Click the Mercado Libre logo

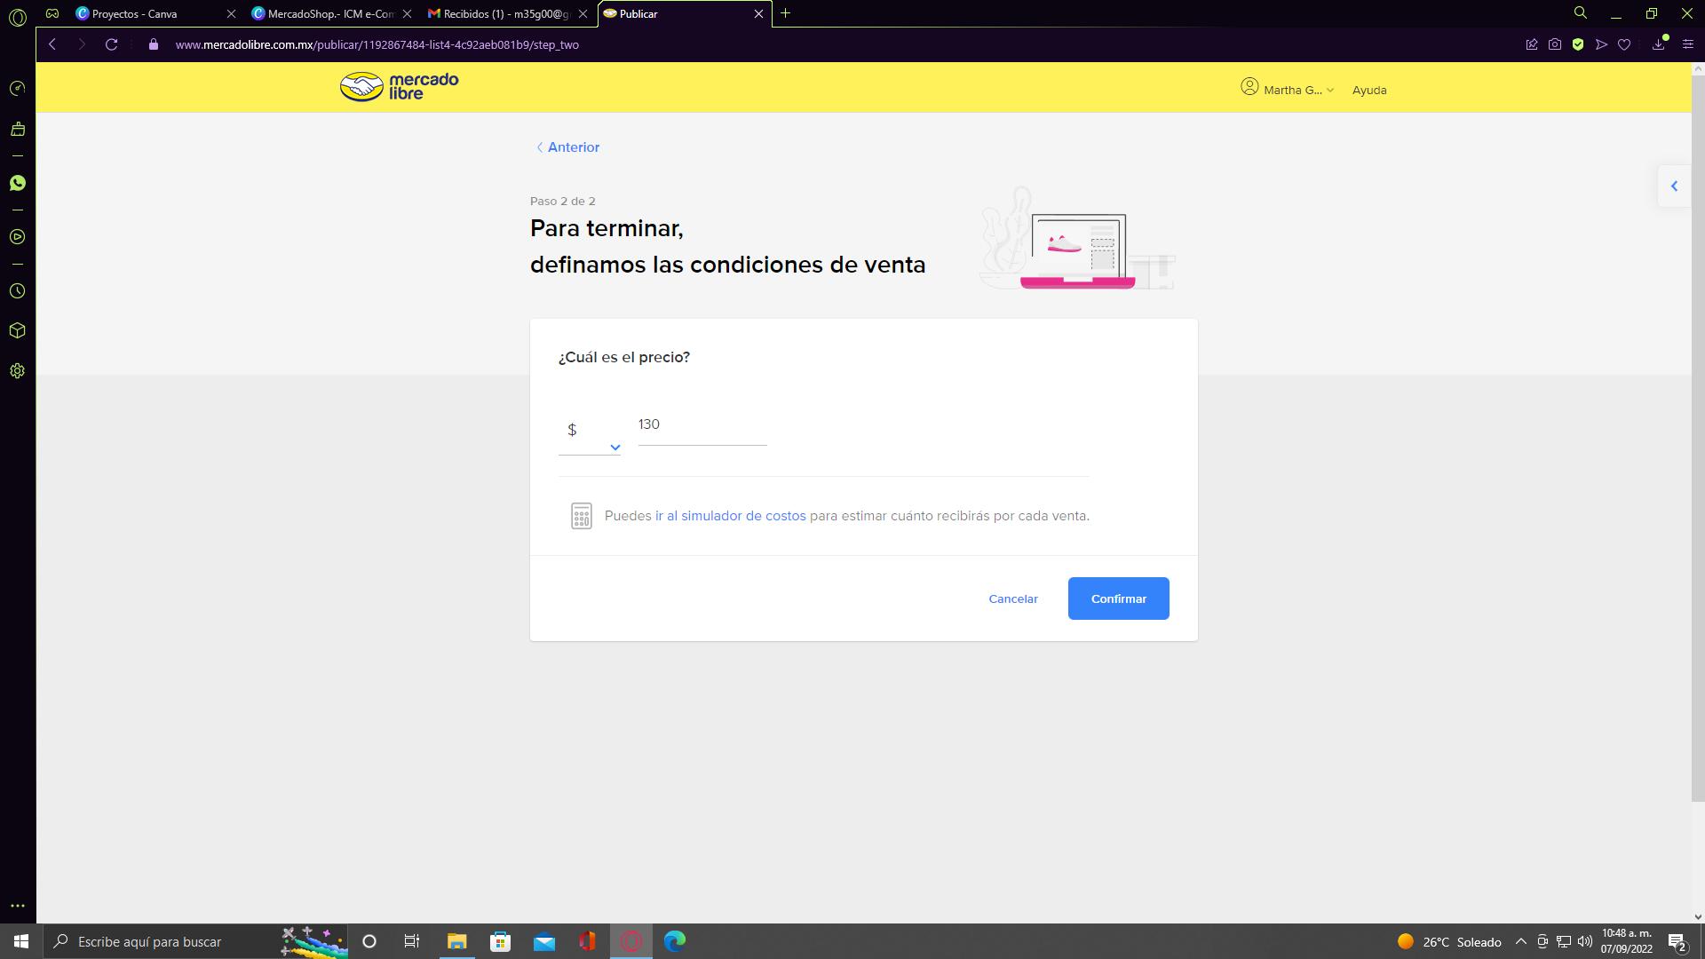click(x=400, y=87)
